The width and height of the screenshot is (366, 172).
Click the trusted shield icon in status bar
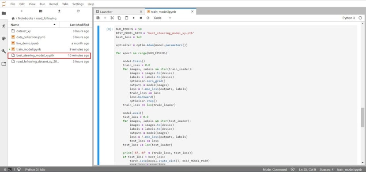[x=292, y=169]
